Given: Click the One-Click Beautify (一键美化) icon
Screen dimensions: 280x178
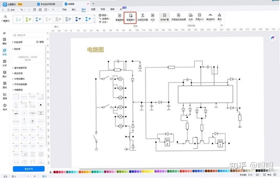Looking at the screenshot, I should (5, 17).
